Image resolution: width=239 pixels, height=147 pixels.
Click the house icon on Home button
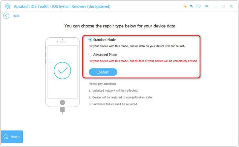(6, 137)
